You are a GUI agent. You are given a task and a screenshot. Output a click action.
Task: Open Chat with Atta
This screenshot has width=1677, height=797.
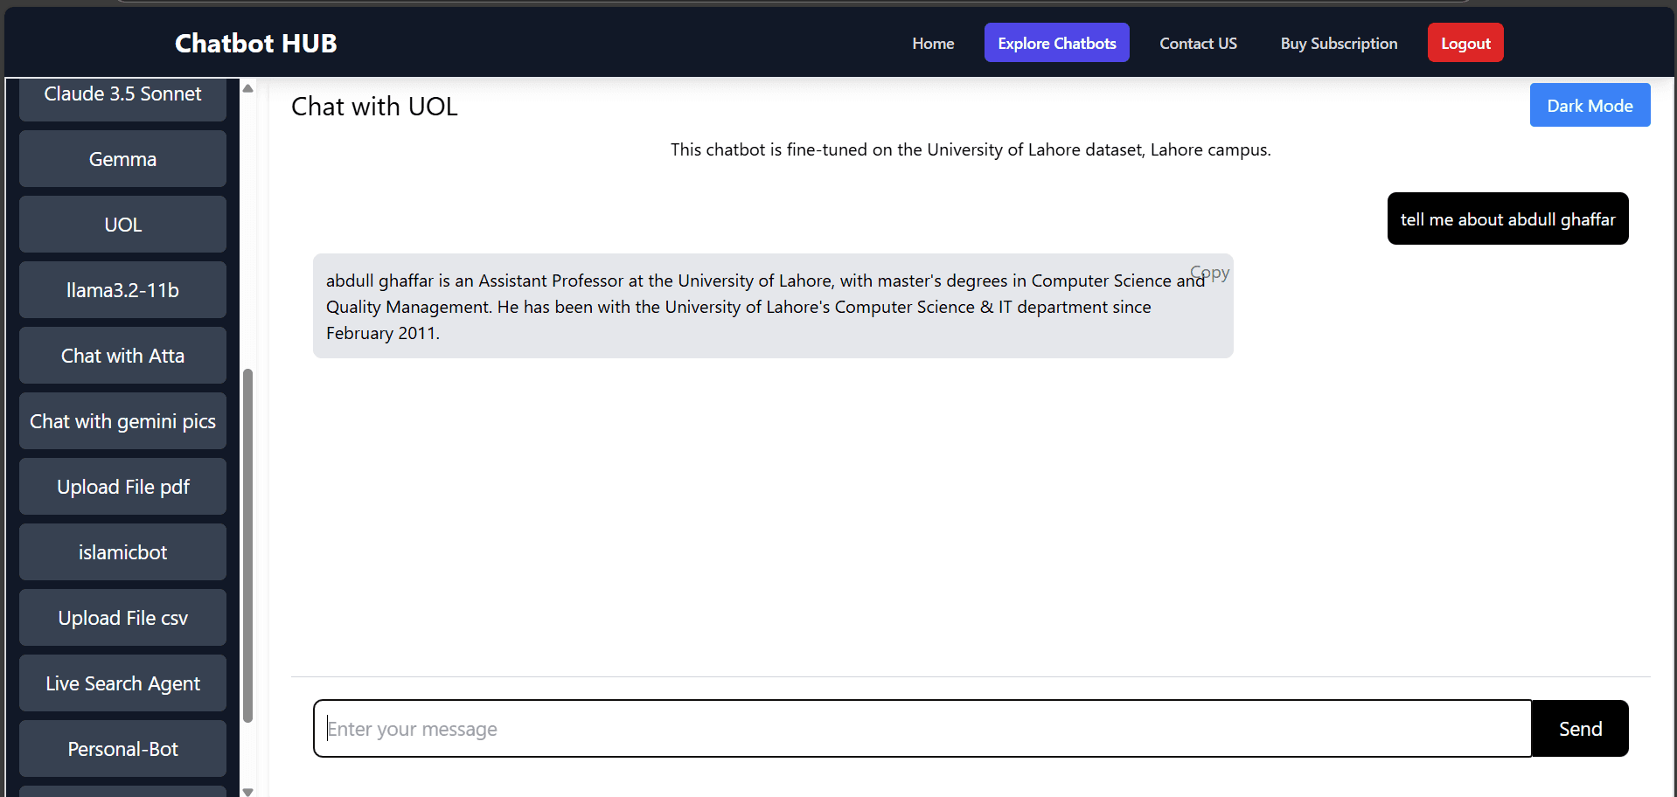click(122, 356)
